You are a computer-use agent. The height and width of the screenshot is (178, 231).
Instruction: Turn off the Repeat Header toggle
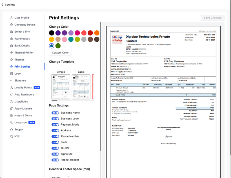coord(55,160)
